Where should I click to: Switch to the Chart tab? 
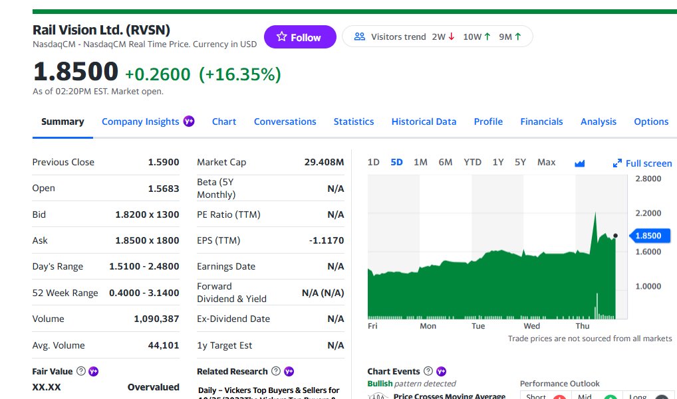pyautogui.click(x=224, y=121)
